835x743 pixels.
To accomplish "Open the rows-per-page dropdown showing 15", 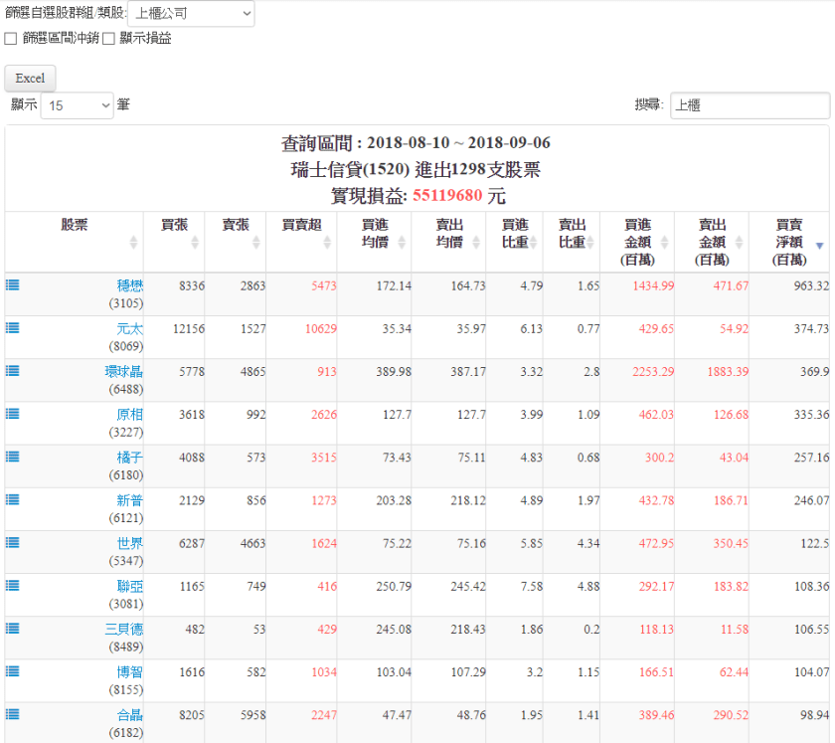I will coord(78,105).
